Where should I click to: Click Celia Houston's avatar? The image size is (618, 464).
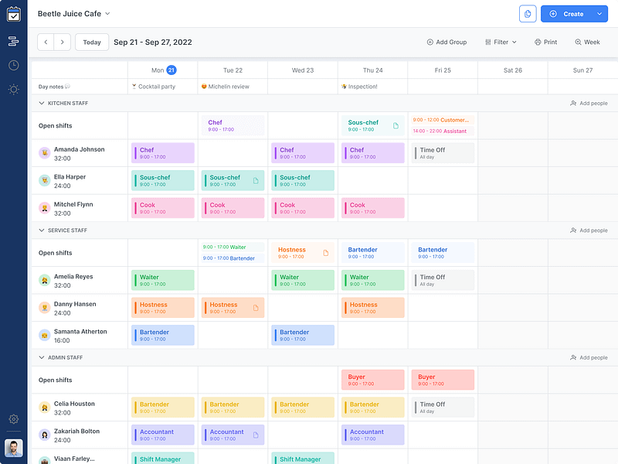(x=45, y=408)
